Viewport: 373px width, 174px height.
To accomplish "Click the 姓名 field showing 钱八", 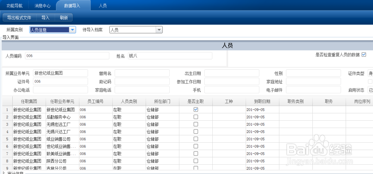I will (x=170, y=56).
